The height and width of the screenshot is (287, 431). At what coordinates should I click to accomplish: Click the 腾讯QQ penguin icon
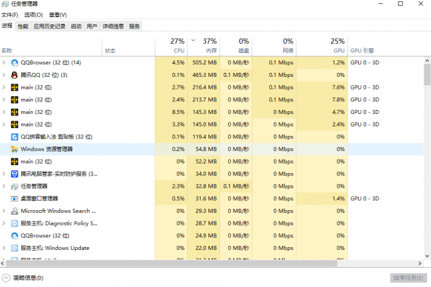tap(15, 75)
